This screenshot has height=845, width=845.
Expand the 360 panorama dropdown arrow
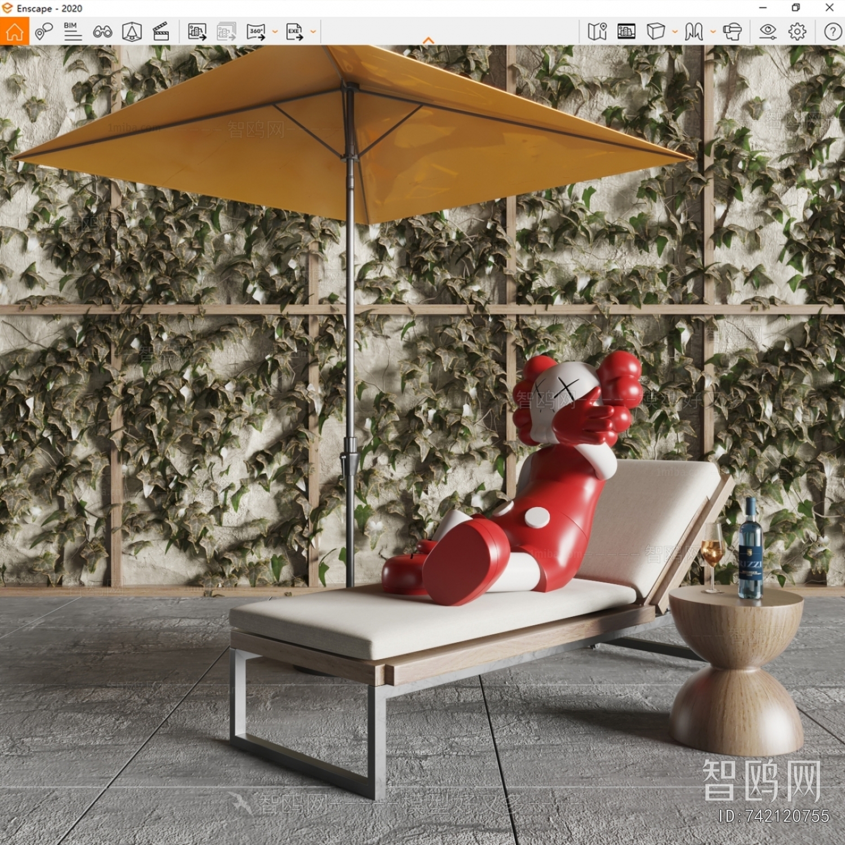[x=275, y=32]
